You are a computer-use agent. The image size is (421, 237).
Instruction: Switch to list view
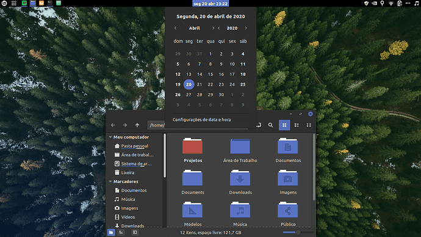click(x=297, y=125)
